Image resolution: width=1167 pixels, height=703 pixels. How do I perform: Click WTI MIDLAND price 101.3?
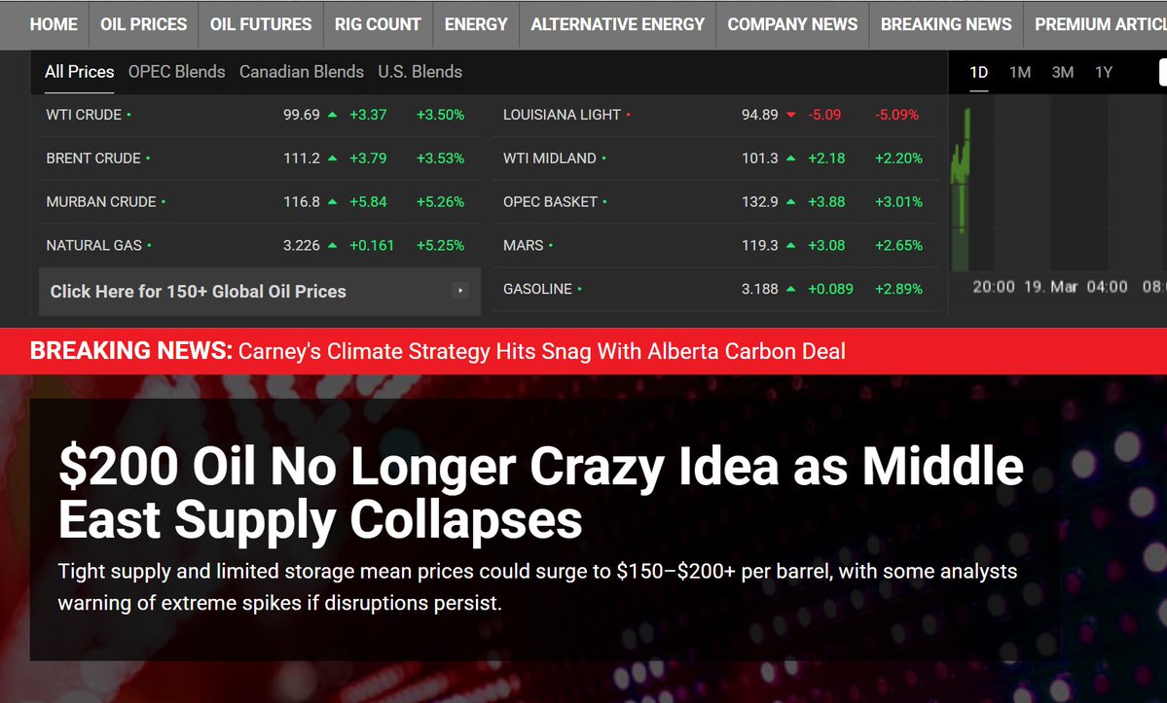(760, 158)
